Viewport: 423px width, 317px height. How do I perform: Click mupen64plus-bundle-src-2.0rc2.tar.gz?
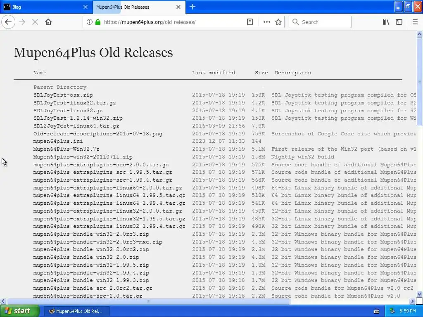(93, 289)
